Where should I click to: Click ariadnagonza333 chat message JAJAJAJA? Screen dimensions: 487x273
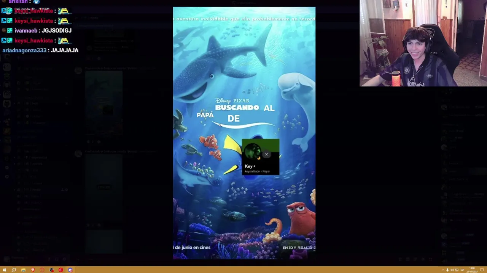pyautogui.click(x=65, y=50)
